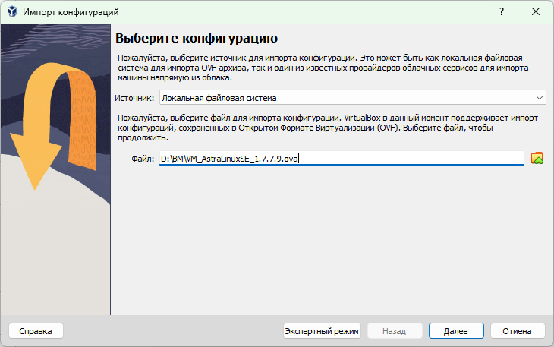This screenshot has height=347, width=554.
Task: Click the Выберите конфигурацию heading
Action: 197,38
